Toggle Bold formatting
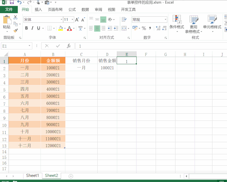This screenshot has height=182, width=227. point(26,28)
